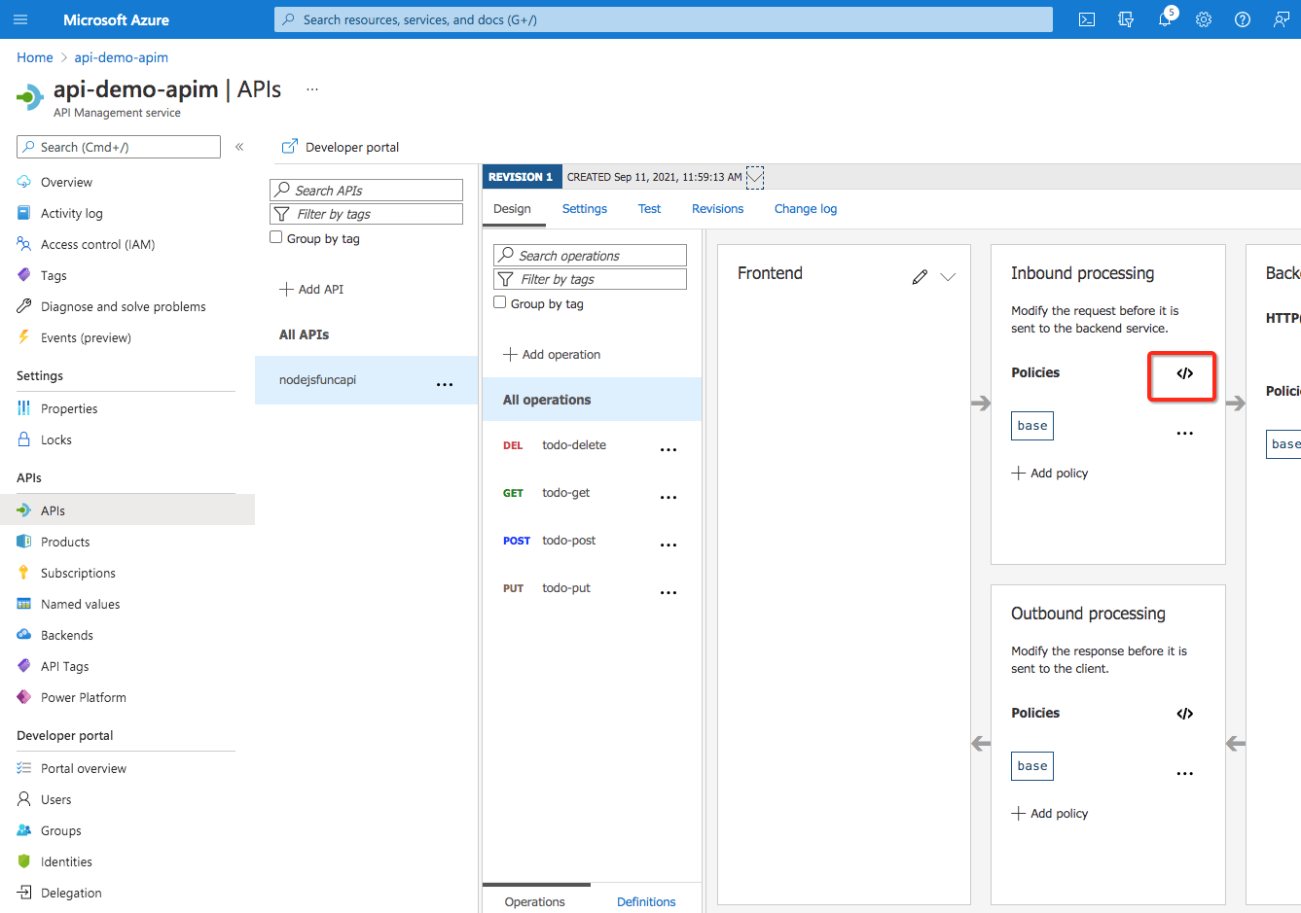Viewport: 1301px width, 913px height.
Task: Focus the global search resources field
Action: 664,19
